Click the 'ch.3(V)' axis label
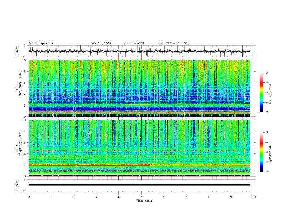This screenshot has height=221, width=286. point(17,185)
